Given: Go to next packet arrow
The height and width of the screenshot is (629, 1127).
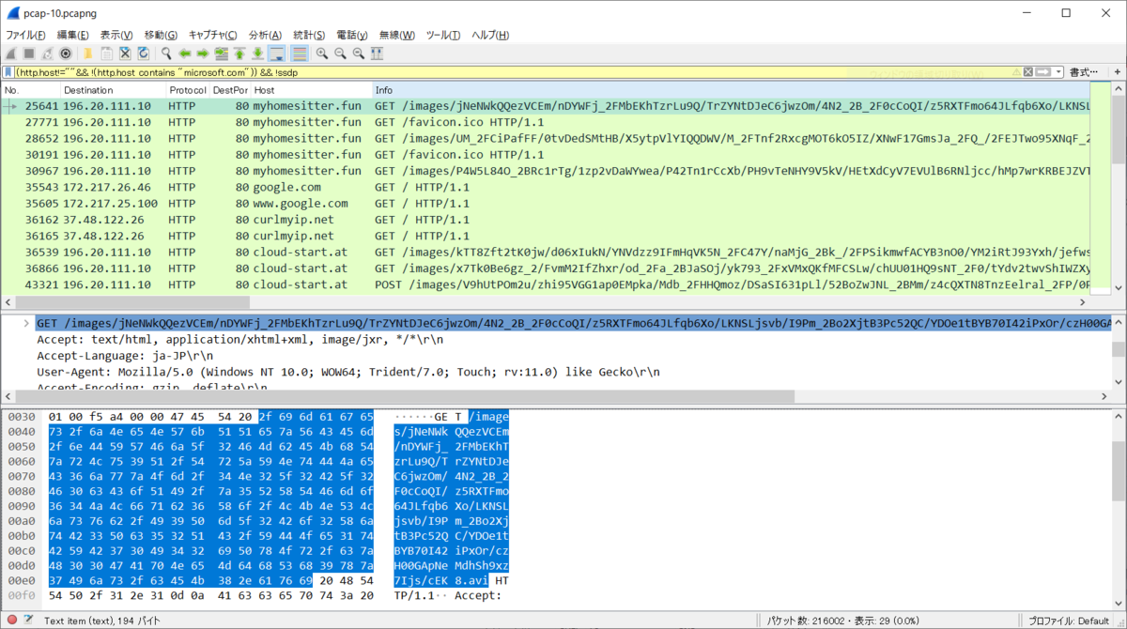Looking at the screenshot, I should [x=203, y=54].
